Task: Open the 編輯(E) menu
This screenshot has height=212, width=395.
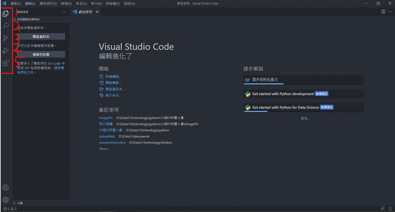Action: [x=30, y=3]
